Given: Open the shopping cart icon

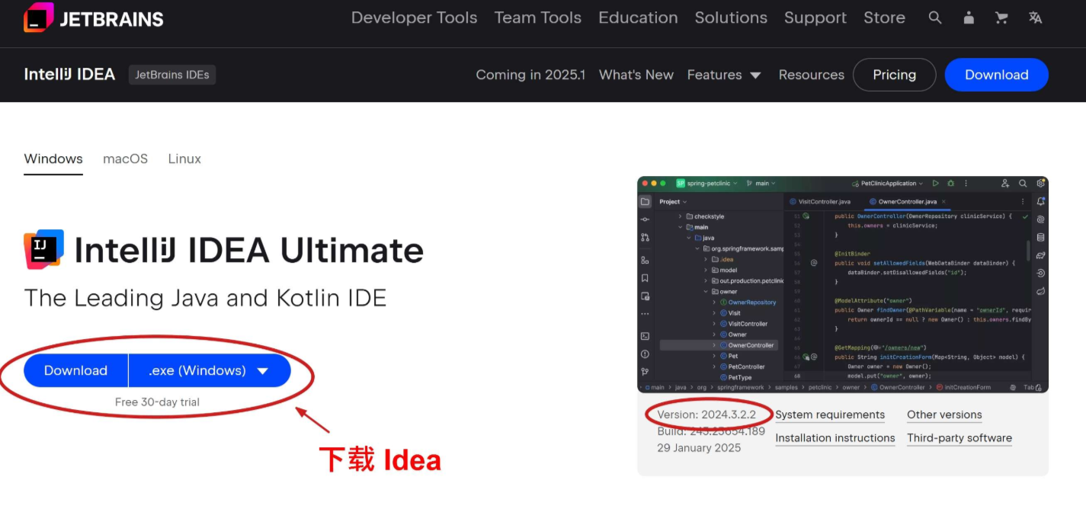Looking at the screenshot, I should [x=1001, y=18].
